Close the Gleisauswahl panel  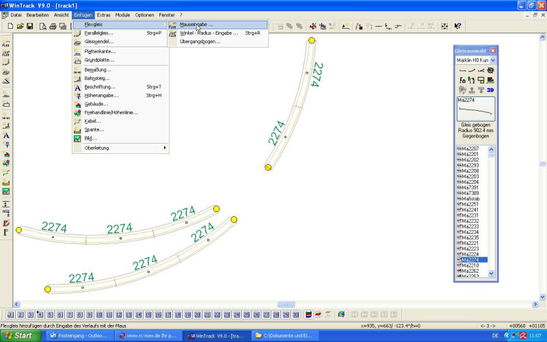492,51
